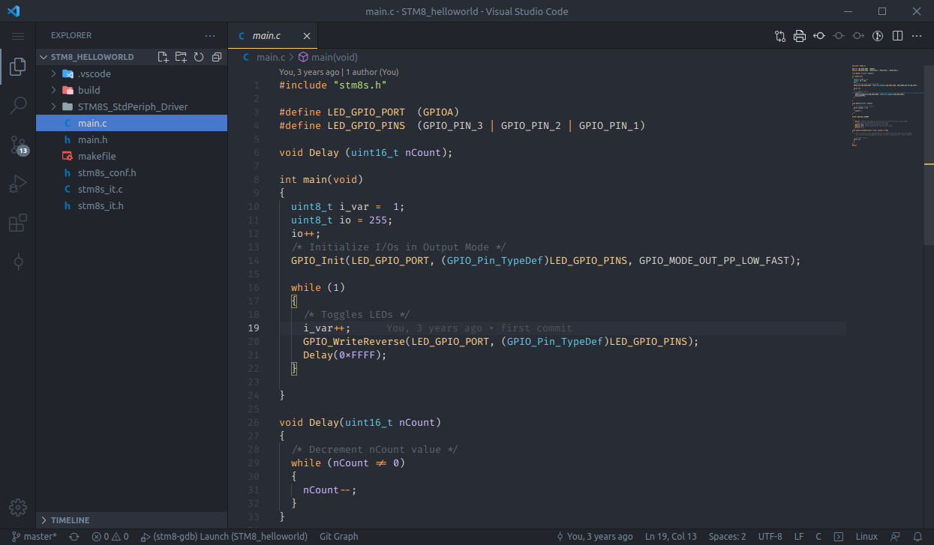This screenshot has width=934, height=545.
Task: Click line number 26 in gutter
Action: click(x=253, y=422)
